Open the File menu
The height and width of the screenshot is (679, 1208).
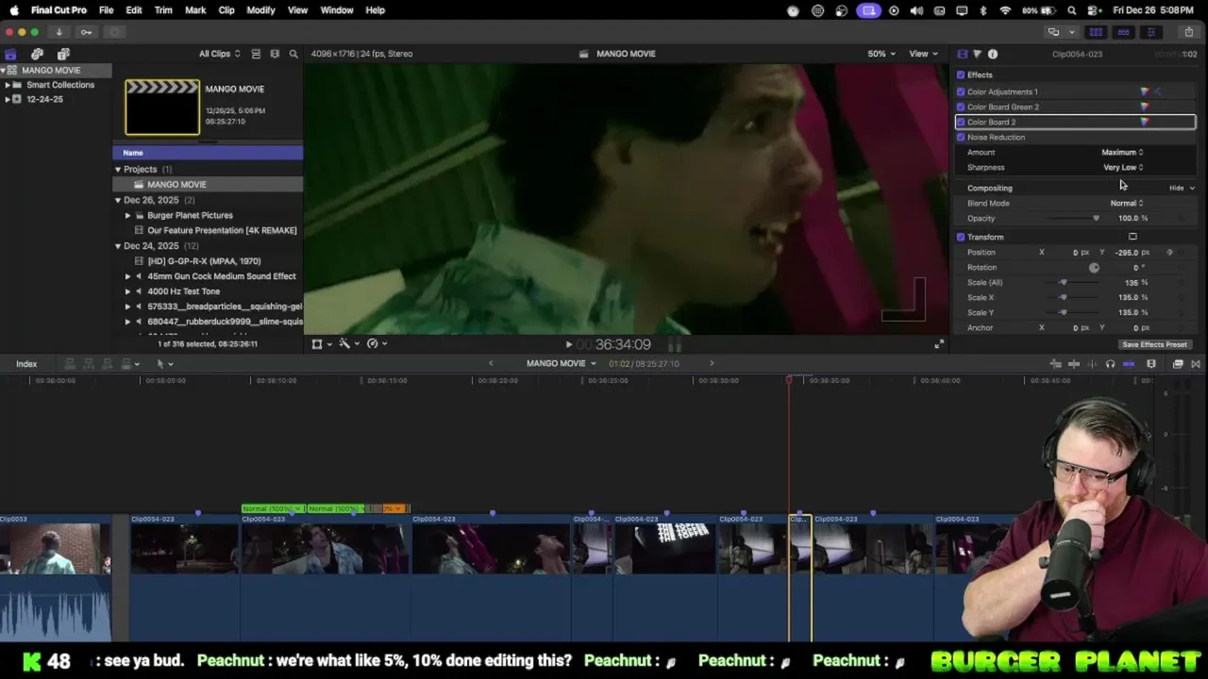point(107,10)
